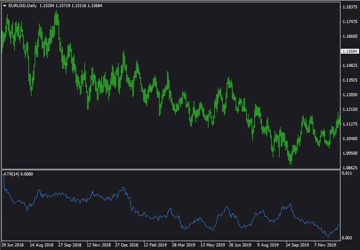
Task: Click the 1.16600 price scale value
Action: tap(350, 36)
